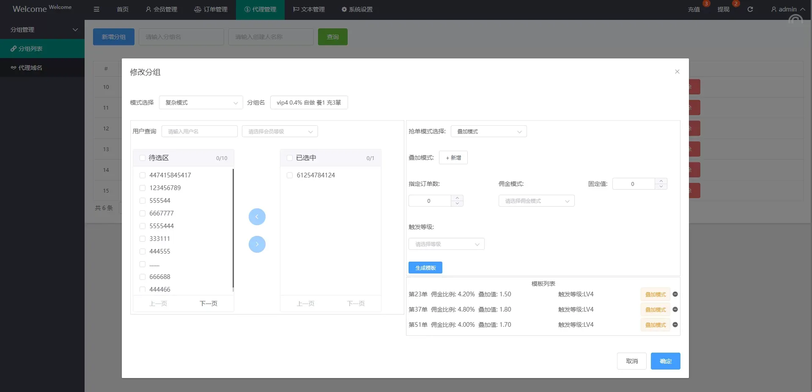Select the 待选区 select-all checkbox
Screen dimensions: 812x392
pos(143,158)
